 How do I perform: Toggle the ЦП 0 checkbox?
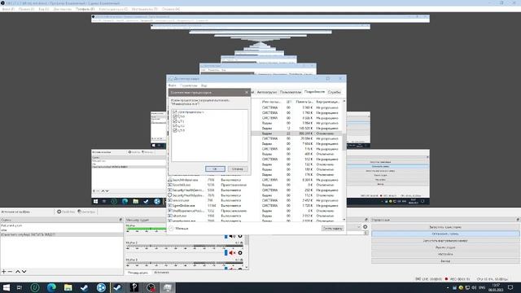click(x=175, y=116)
